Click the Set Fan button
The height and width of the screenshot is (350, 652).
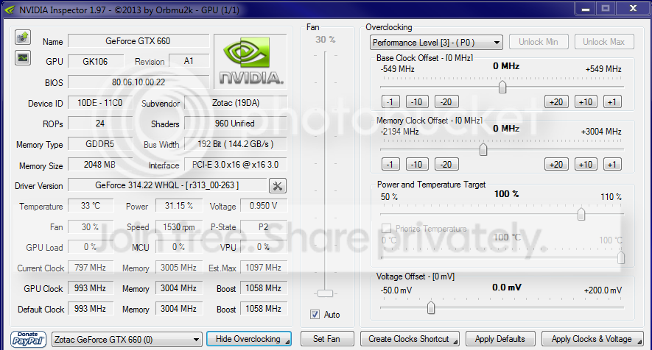327,339
